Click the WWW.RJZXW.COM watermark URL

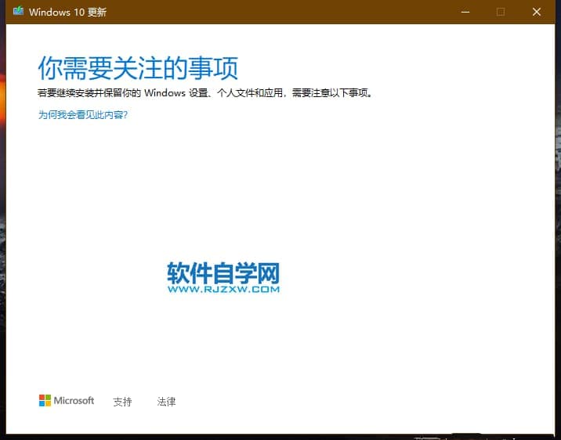pyautogui.click(x=223, y=289)
